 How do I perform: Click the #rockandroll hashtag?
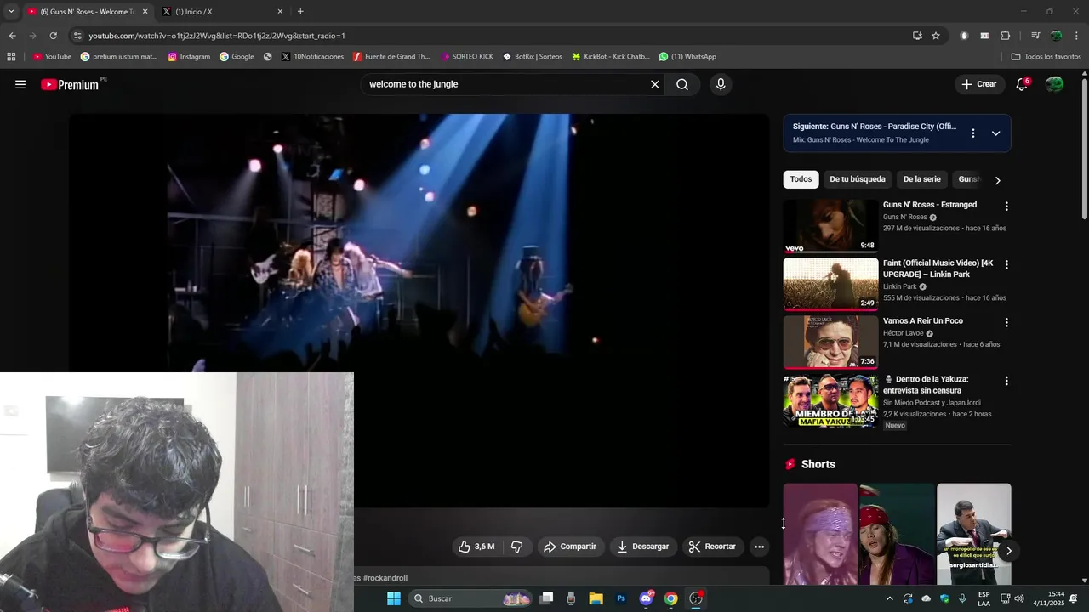(385, 578)
